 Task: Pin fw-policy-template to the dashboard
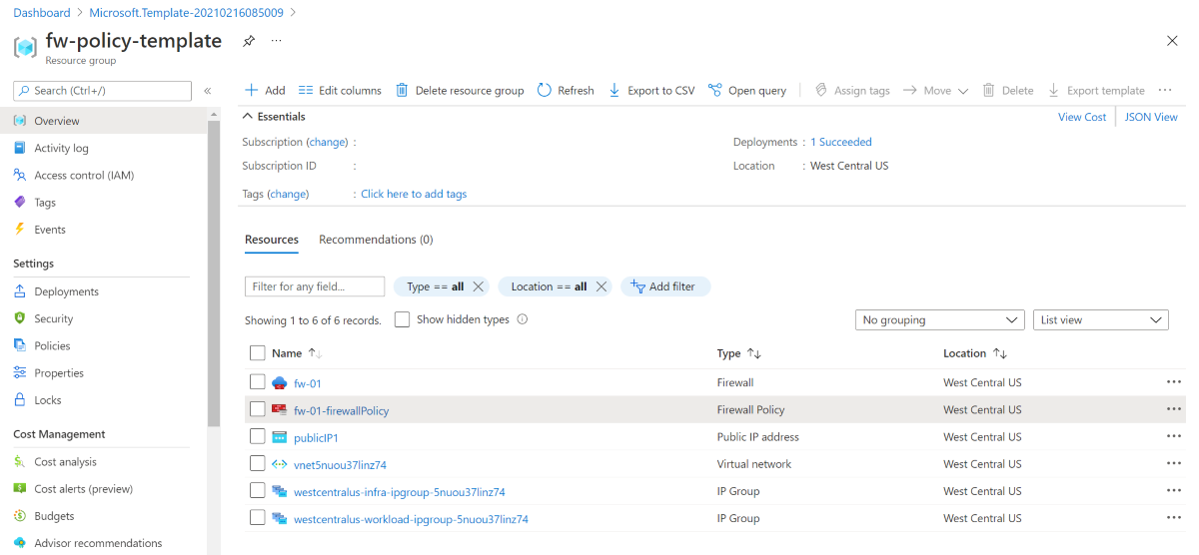tap(249, 41)
